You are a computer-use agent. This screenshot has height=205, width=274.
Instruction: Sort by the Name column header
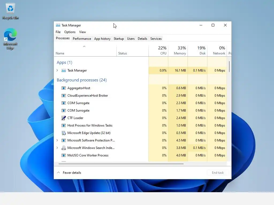click(x=85, y=50)
